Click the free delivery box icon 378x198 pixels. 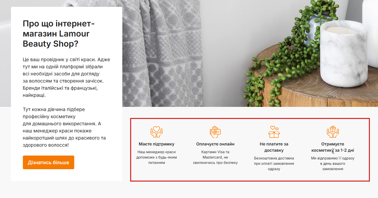point(274,132)
